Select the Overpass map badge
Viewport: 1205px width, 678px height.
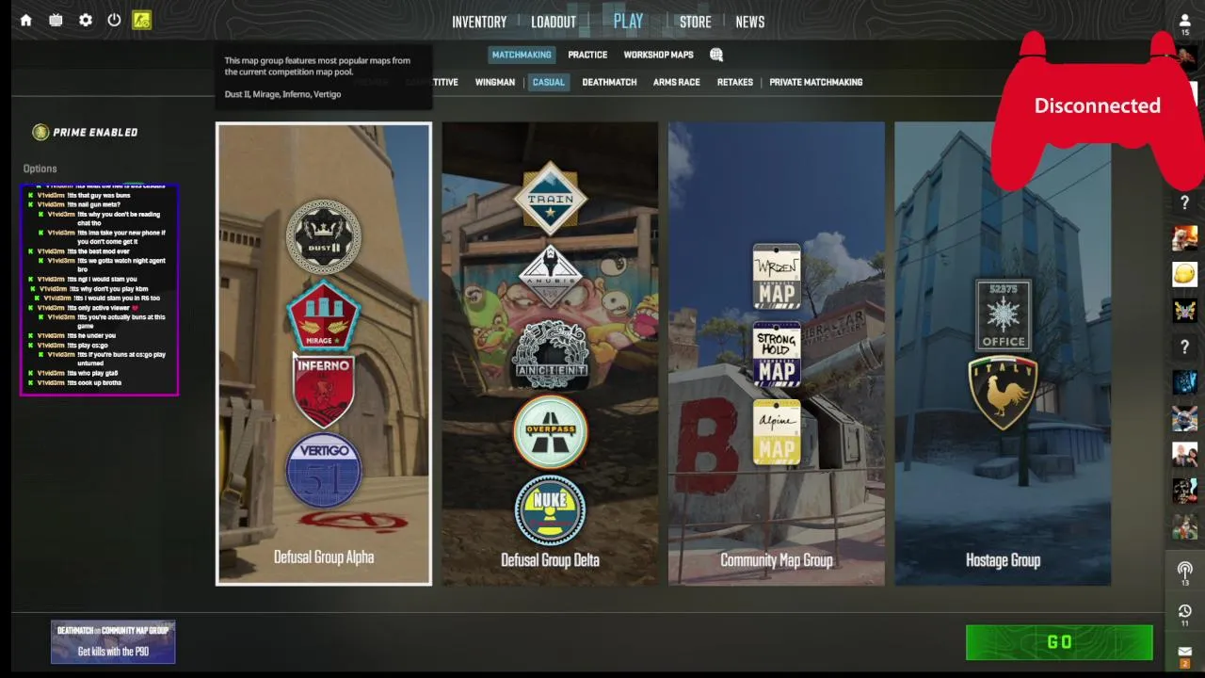550,431
